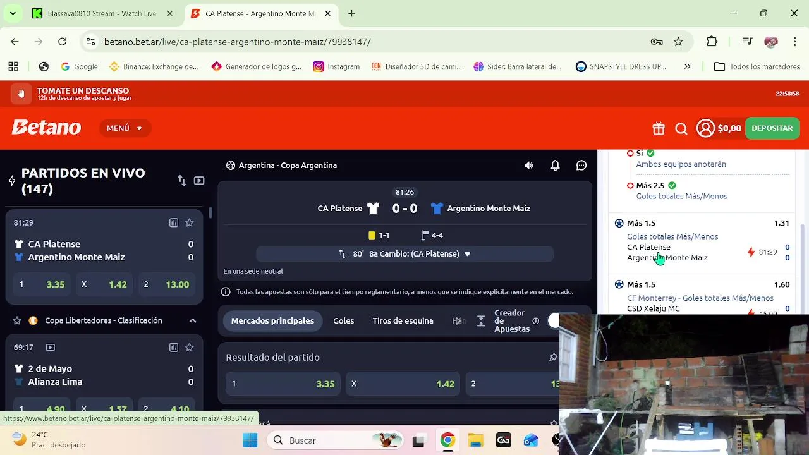Select the CA Platense browser tab

260,13
